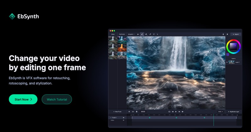This screenshot has width=251, height=132.
Task: Skip to the previous frame
Action: click(173, 112)
